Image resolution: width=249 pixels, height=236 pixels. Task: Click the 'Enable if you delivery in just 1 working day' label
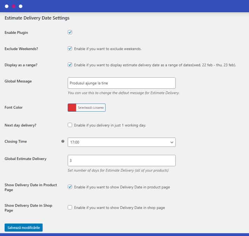[110, 125]
